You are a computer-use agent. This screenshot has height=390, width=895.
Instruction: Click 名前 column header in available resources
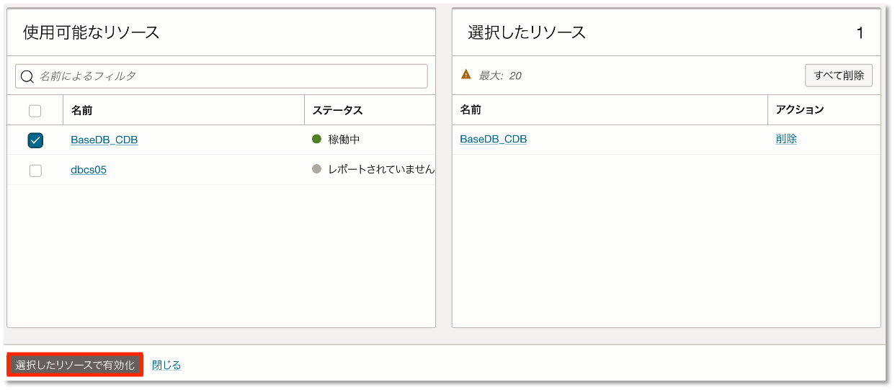point(81,110)
